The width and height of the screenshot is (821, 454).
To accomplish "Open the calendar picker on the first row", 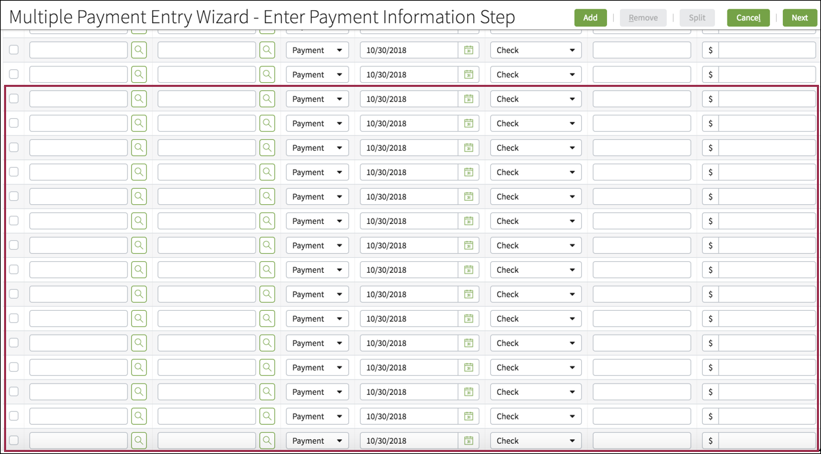I will [x=469, y=50].
